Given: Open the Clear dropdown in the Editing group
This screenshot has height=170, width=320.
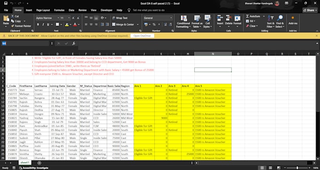Looking at the screenshot, I should 252,26.
